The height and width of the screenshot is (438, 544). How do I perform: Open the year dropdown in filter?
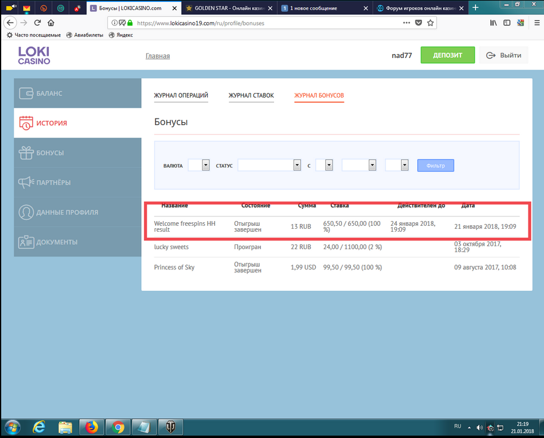(x=397, y=165)
